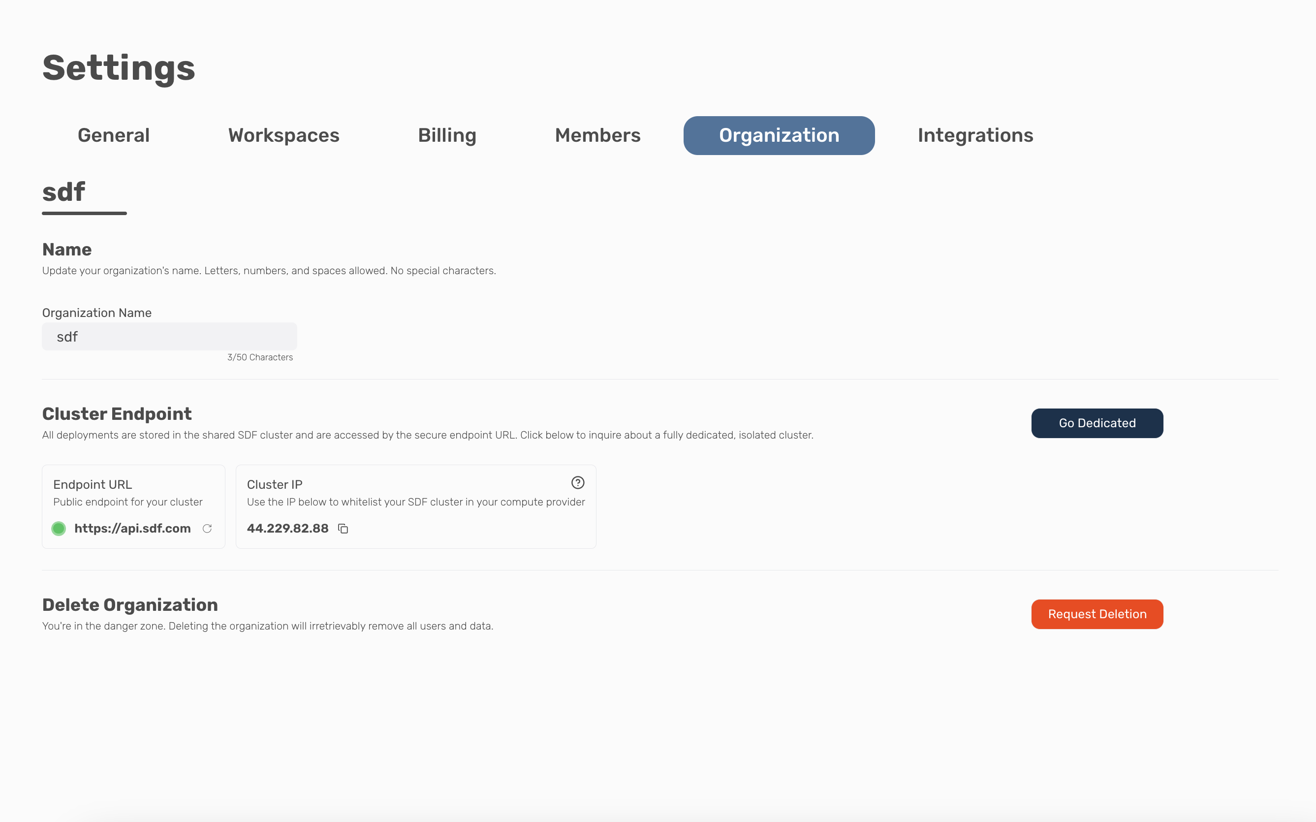Click the Cluster IP card label

(x=275, y=484)
